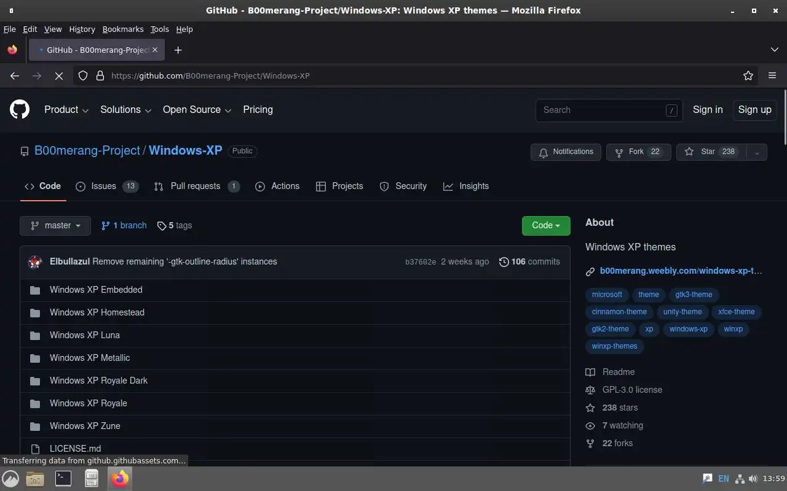Focus the GitHub search field

point(609,110)
